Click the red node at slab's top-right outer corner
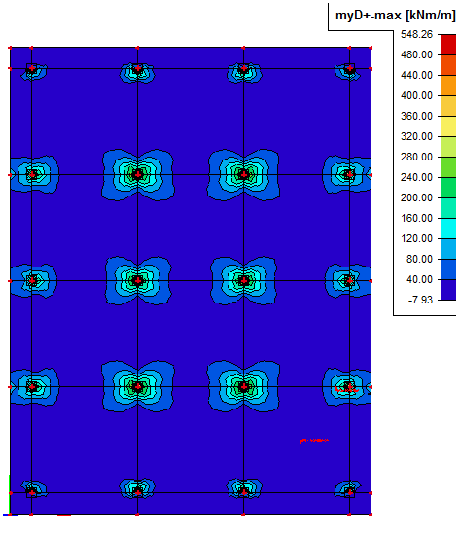The width and height of the screenshot is (459, 534). pyautogui.click(x=371, y=48)
